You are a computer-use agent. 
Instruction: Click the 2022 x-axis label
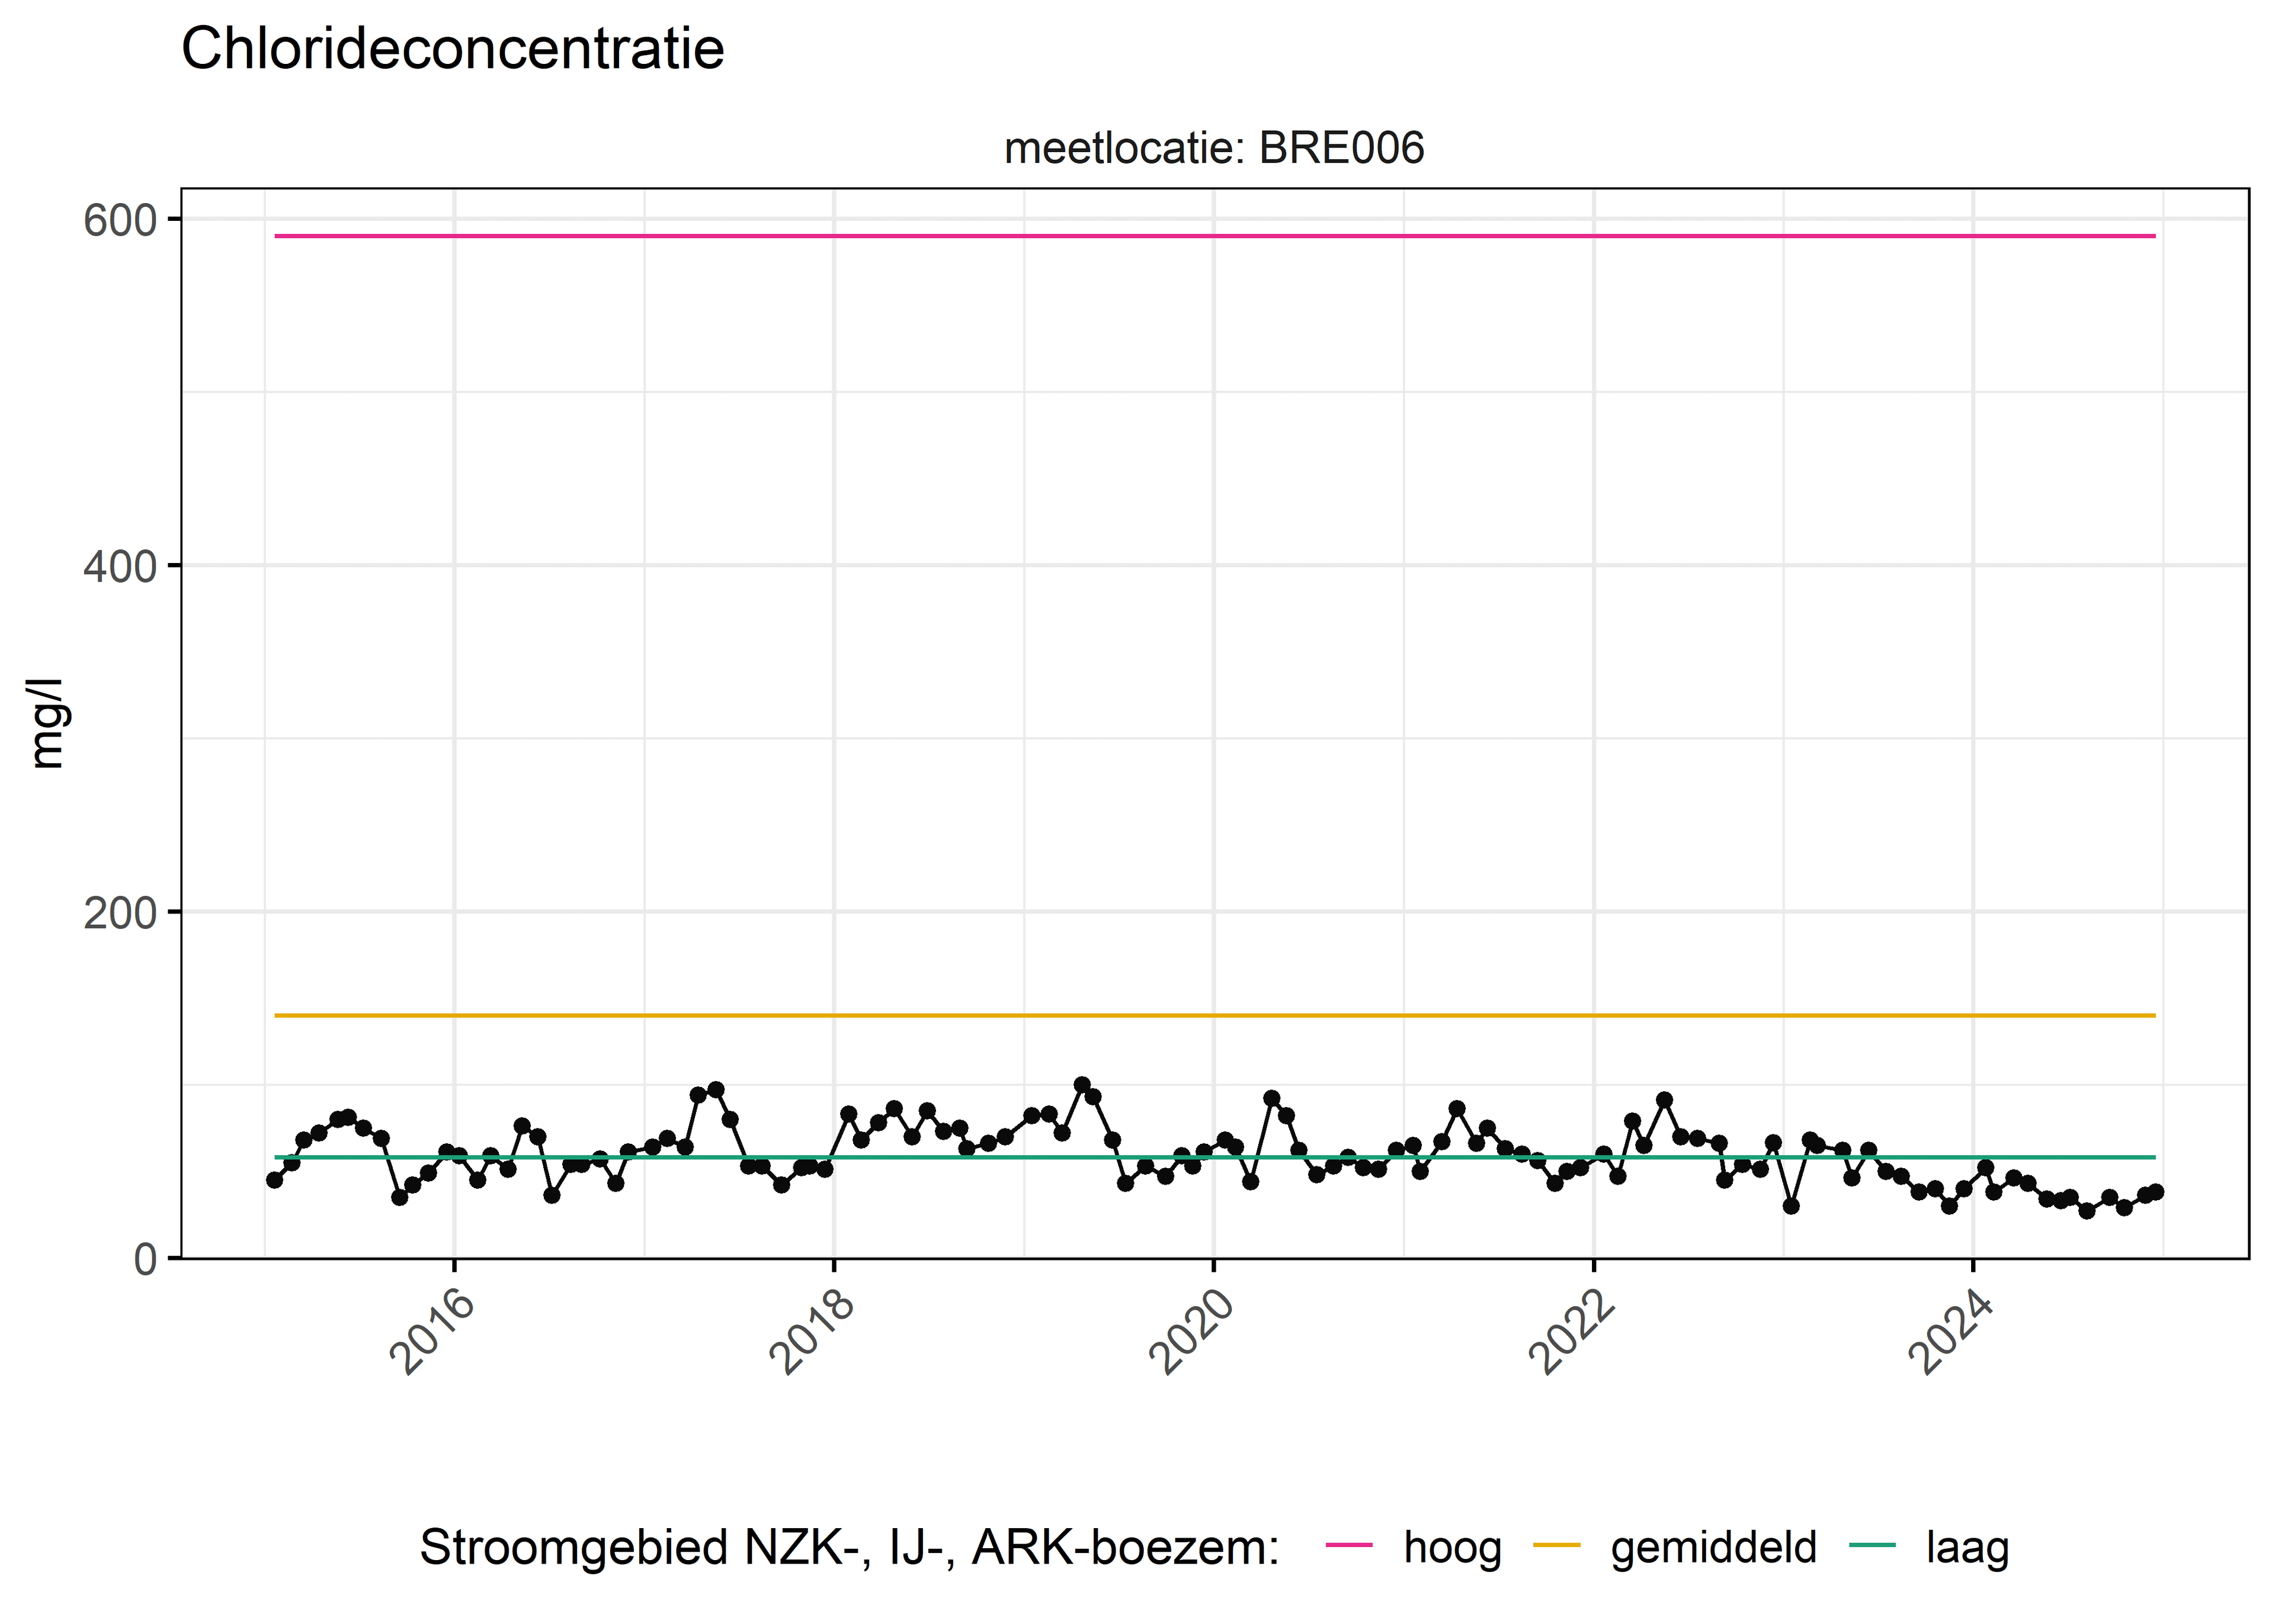tap(1571, 1332)
